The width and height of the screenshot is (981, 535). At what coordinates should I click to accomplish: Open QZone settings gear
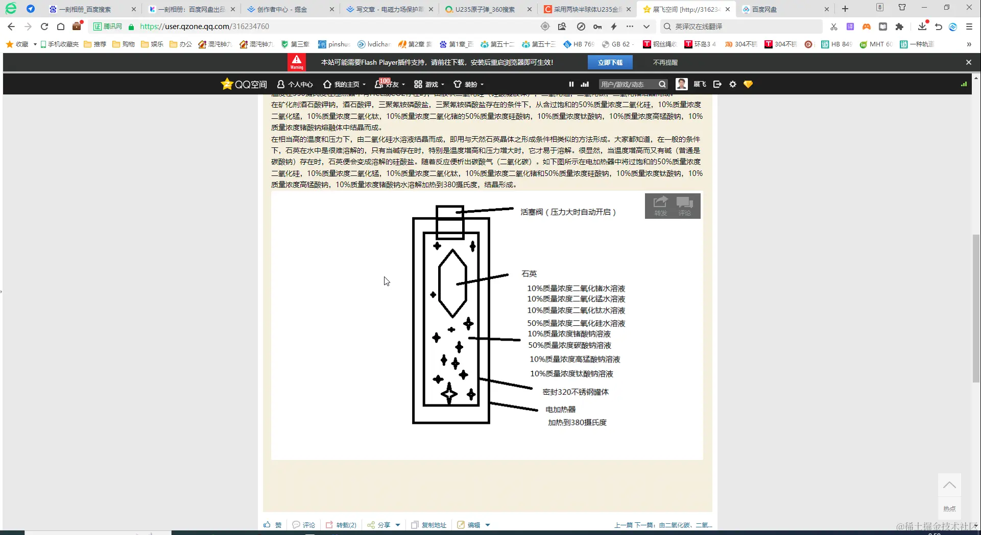tap(732, 84)
